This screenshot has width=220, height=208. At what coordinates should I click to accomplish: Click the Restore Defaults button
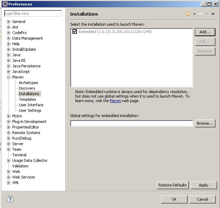(x=173, y=185)
